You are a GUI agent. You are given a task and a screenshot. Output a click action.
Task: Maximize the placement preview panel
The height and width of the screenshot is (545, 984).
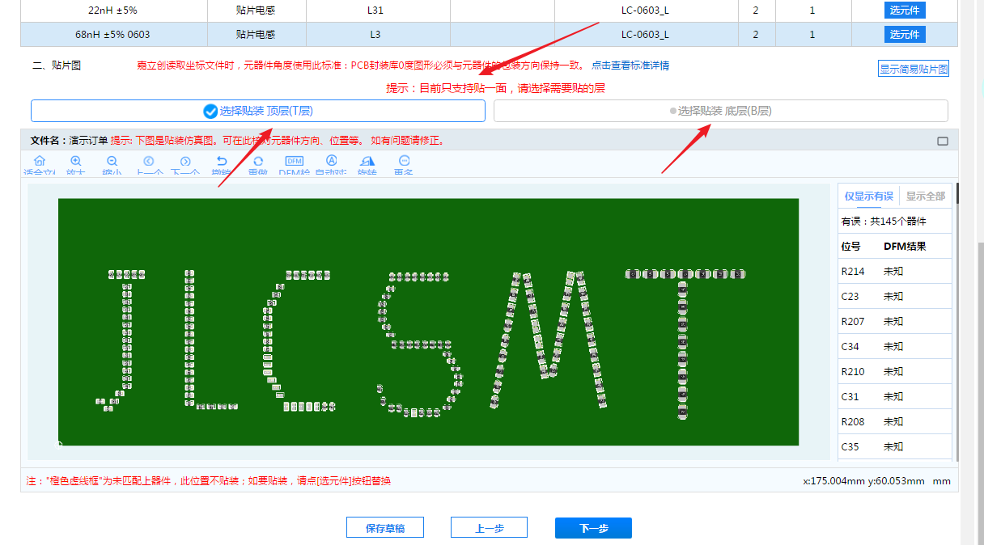[x=942, y=141]
